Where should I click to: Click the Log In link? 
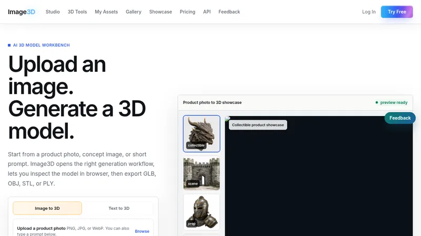tap(369, 12)
